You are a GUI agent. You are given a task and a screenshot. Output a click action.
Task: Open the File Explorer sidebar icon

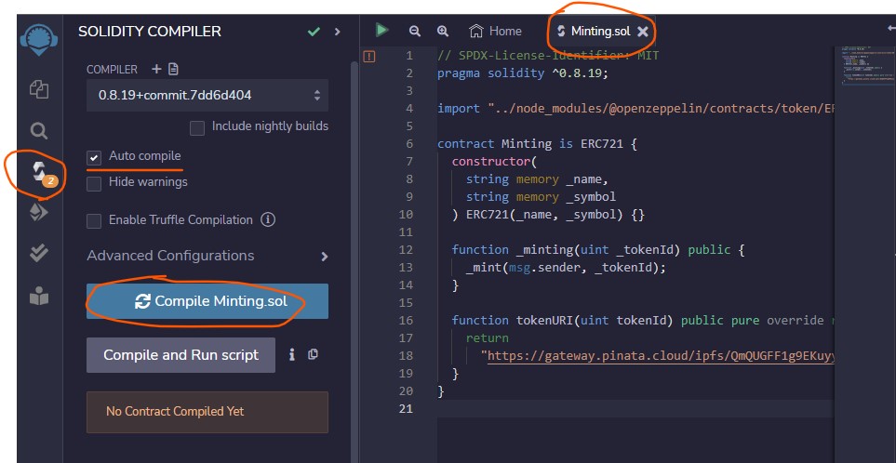pyautogui.click(x=39, y=89)
